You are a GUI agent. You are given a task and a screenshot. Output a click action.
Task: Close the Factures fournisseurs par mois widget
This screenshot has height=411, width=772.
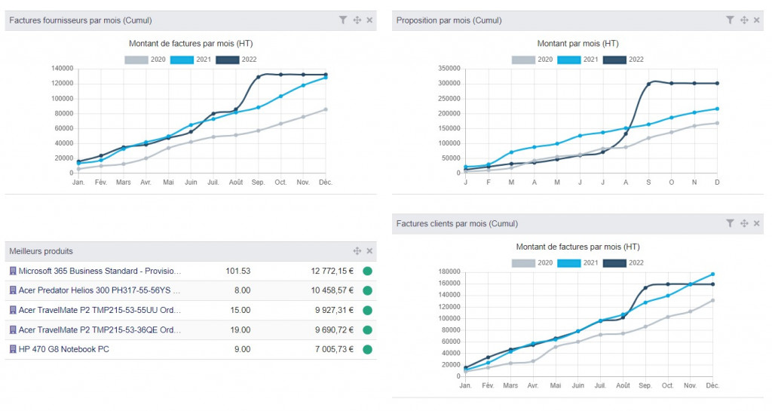tap(369, 20)
